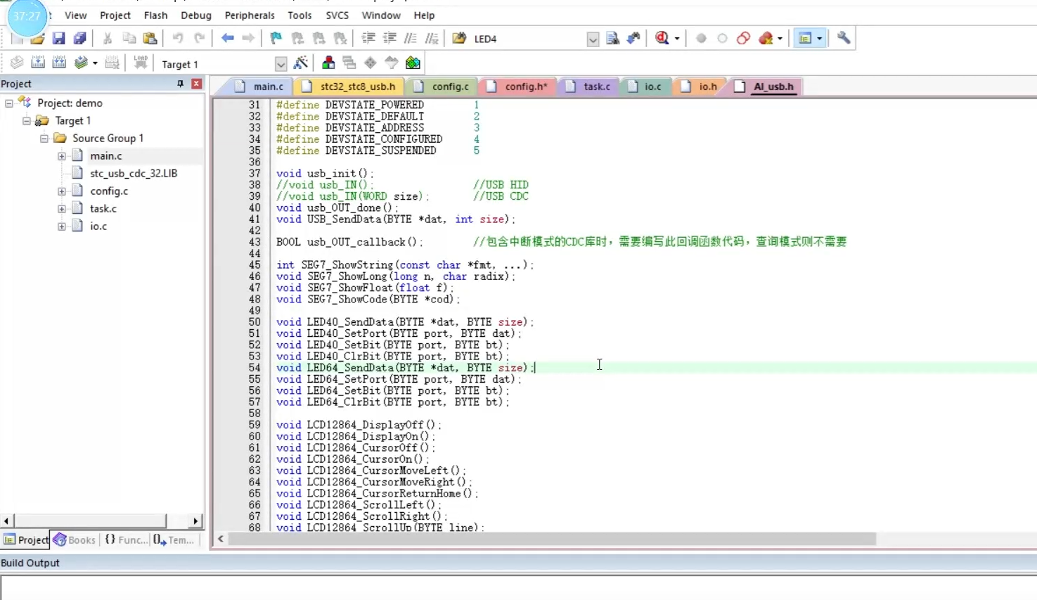Show the Functions panel tab
This screenshot has width=1037, height=600.
point(127,540)
